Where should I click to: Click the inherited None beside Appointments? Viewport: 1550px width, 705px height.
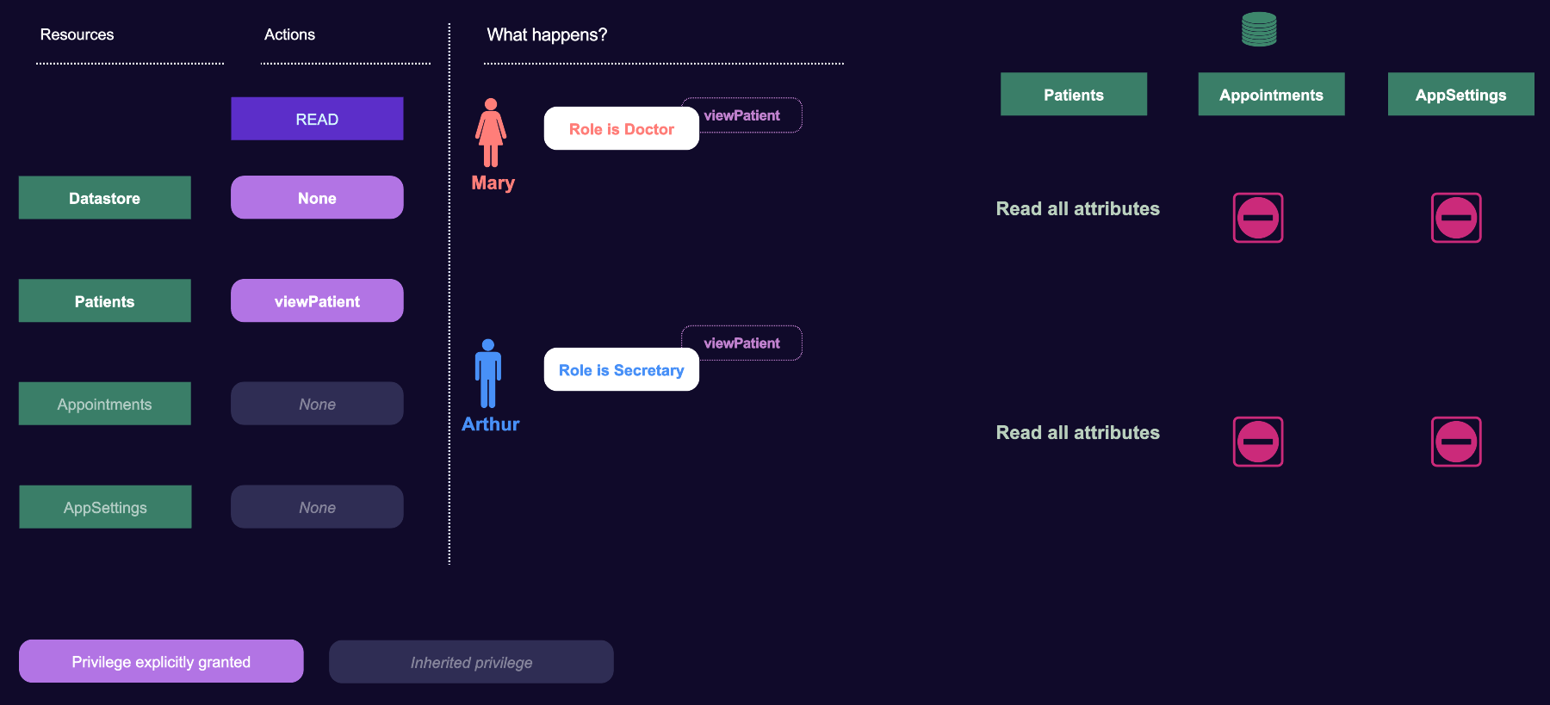[317, 404]
